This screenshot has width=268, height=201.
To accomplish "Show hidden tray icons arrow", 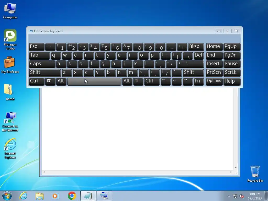I will (229, 196).
